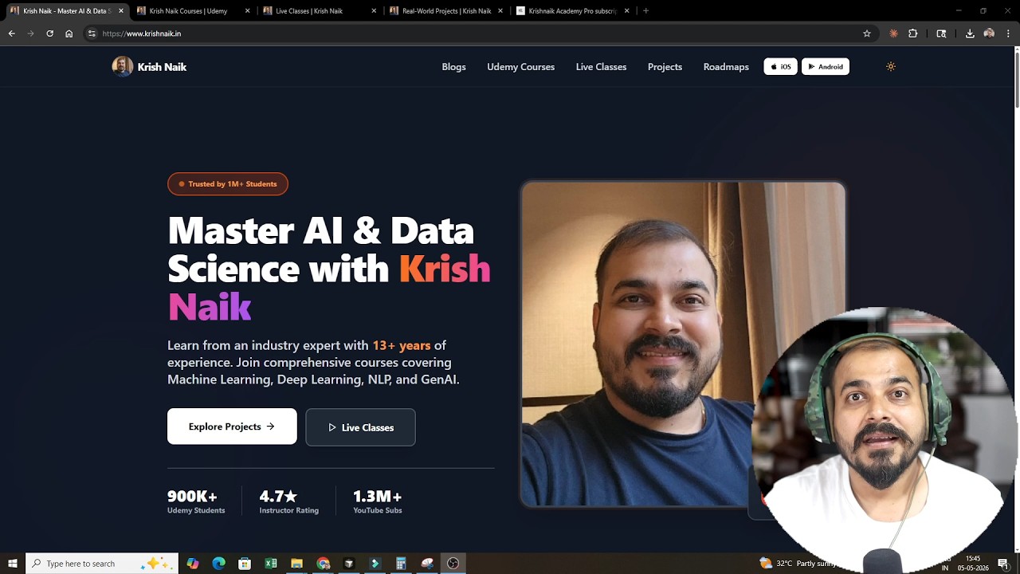Click the 'Master AI & Data' headline
Screen dimensions: 1020x574
tap(320, 230)
